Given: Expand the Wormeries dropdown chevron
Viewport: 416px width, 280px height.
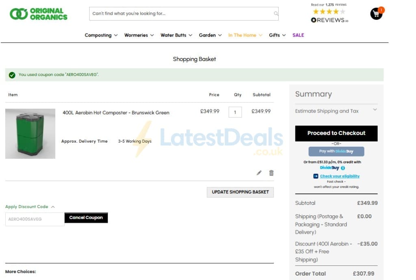Looking at the screenshot, I should pyautogui.click(x=152, y=35).
